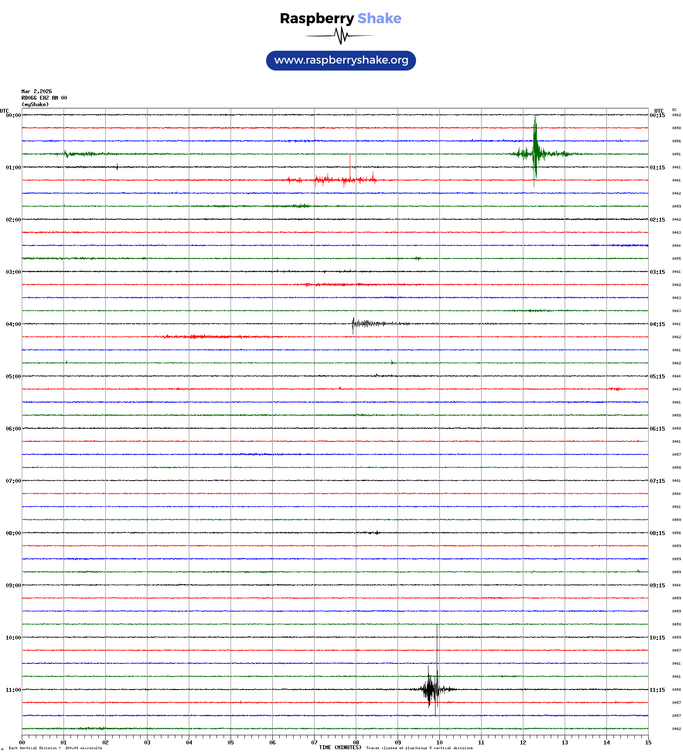The image size is (683, 754).
Task: Click the 'Each Vertical Division' scale note
Action: pos(55,748)
